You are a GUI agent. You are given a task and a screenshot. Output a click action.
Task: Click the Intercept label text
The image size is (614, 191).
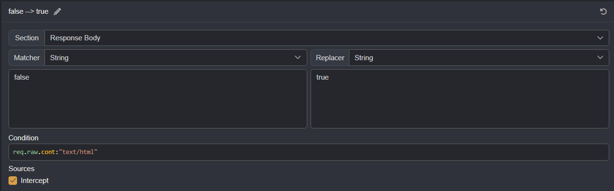click(35, 181)
